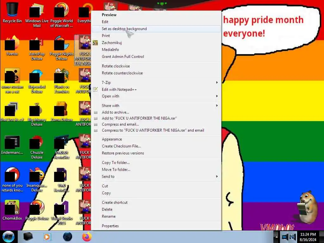Choose Copy To folder...
This screenshot has width=324, height=243.
click(156, 163)
